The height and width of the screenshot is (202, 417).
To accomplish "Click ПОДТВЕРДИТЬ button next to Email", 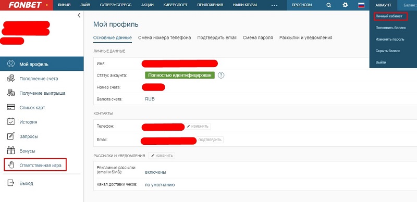I will (210, 140).
